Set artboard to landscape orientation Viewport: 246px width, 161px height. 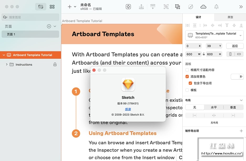point(239,54)
